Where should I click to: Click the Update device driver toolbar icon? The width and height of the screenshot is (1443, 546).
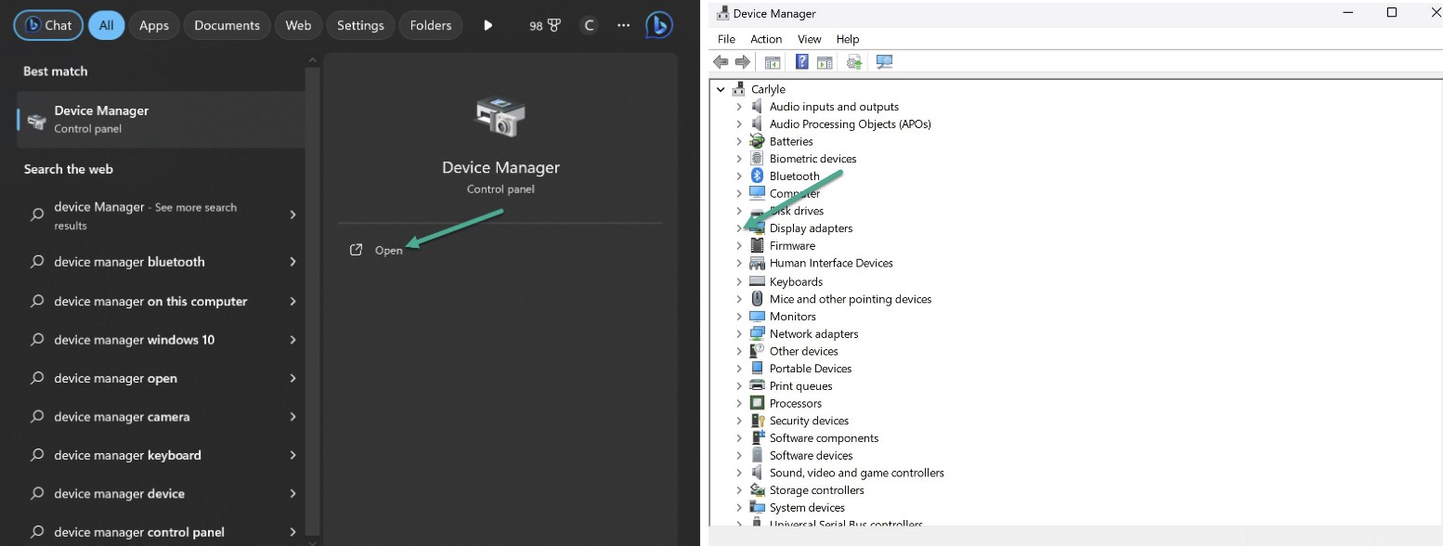pyautogui.click(x=854, y=62)
